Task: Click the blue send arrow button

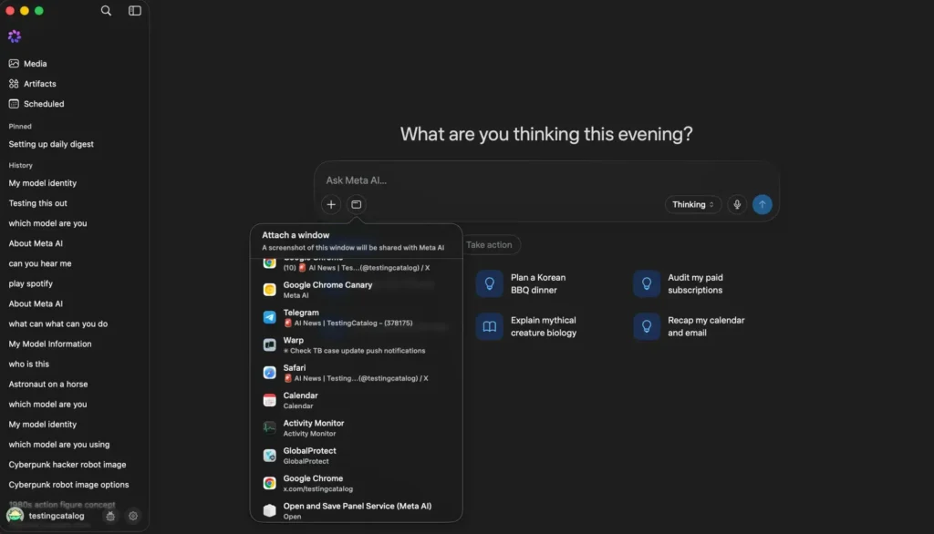Action: point(762,205)
